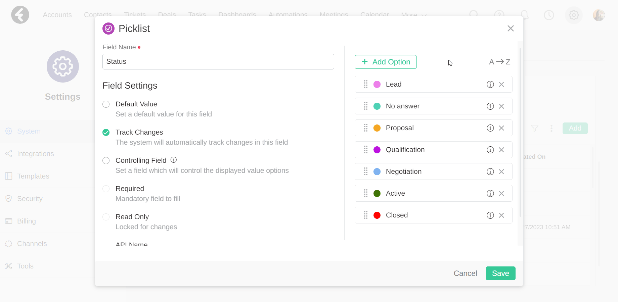This screenshot has width=618, height=302.
Task: Toggle the Required option
Action: (106, 189)
